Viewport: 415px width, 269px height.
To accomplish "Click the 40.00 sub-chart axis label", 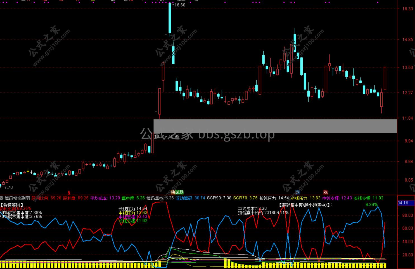I will pyautogui.click(x=407, y=242).
